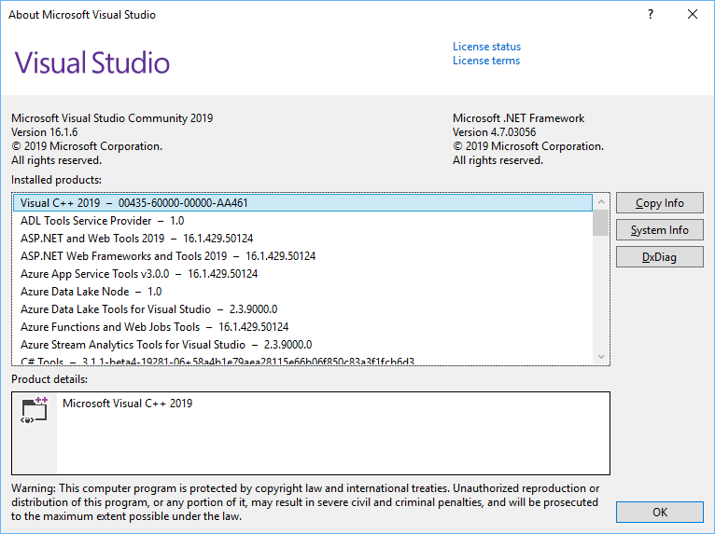Click the .NET Framework Version 4.7.03056 text

(495, 132)
